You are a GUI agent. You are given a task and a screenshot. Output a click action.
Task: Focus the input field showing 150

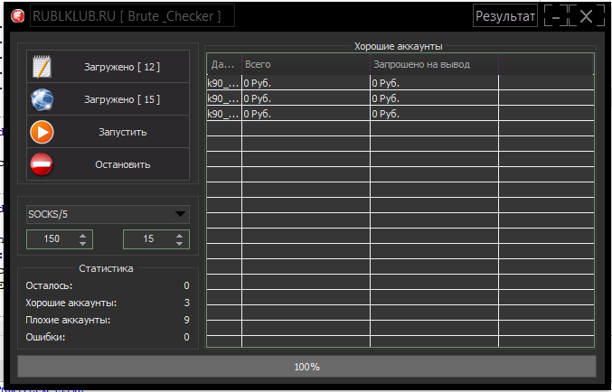pyautogui.click(x=52, y=239)
